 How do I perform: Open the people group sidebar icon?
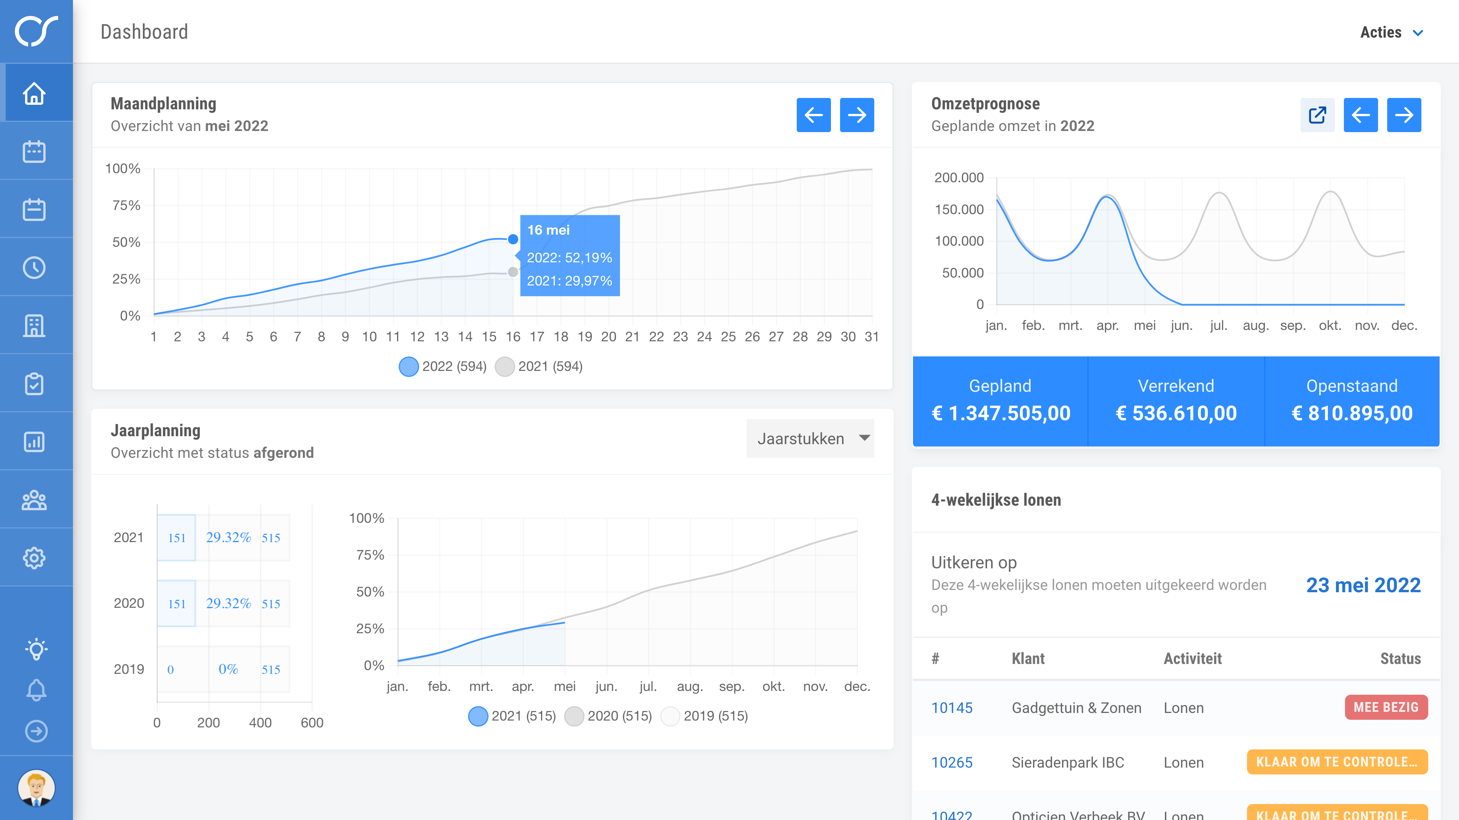pyautogui.click(x=35, y=500)
